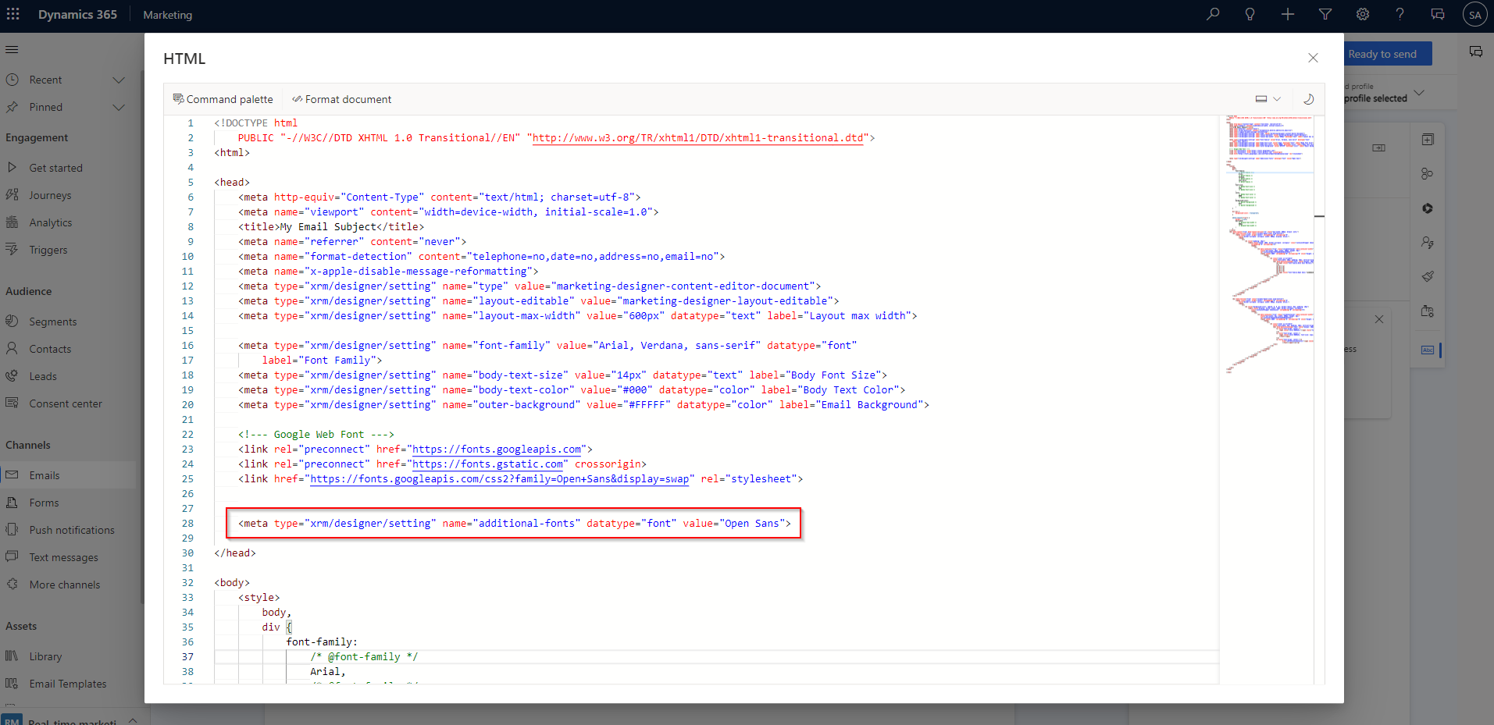Click Format document
Image resolution: width=1494 pixels, height=725 pixels.
(342, 99)
